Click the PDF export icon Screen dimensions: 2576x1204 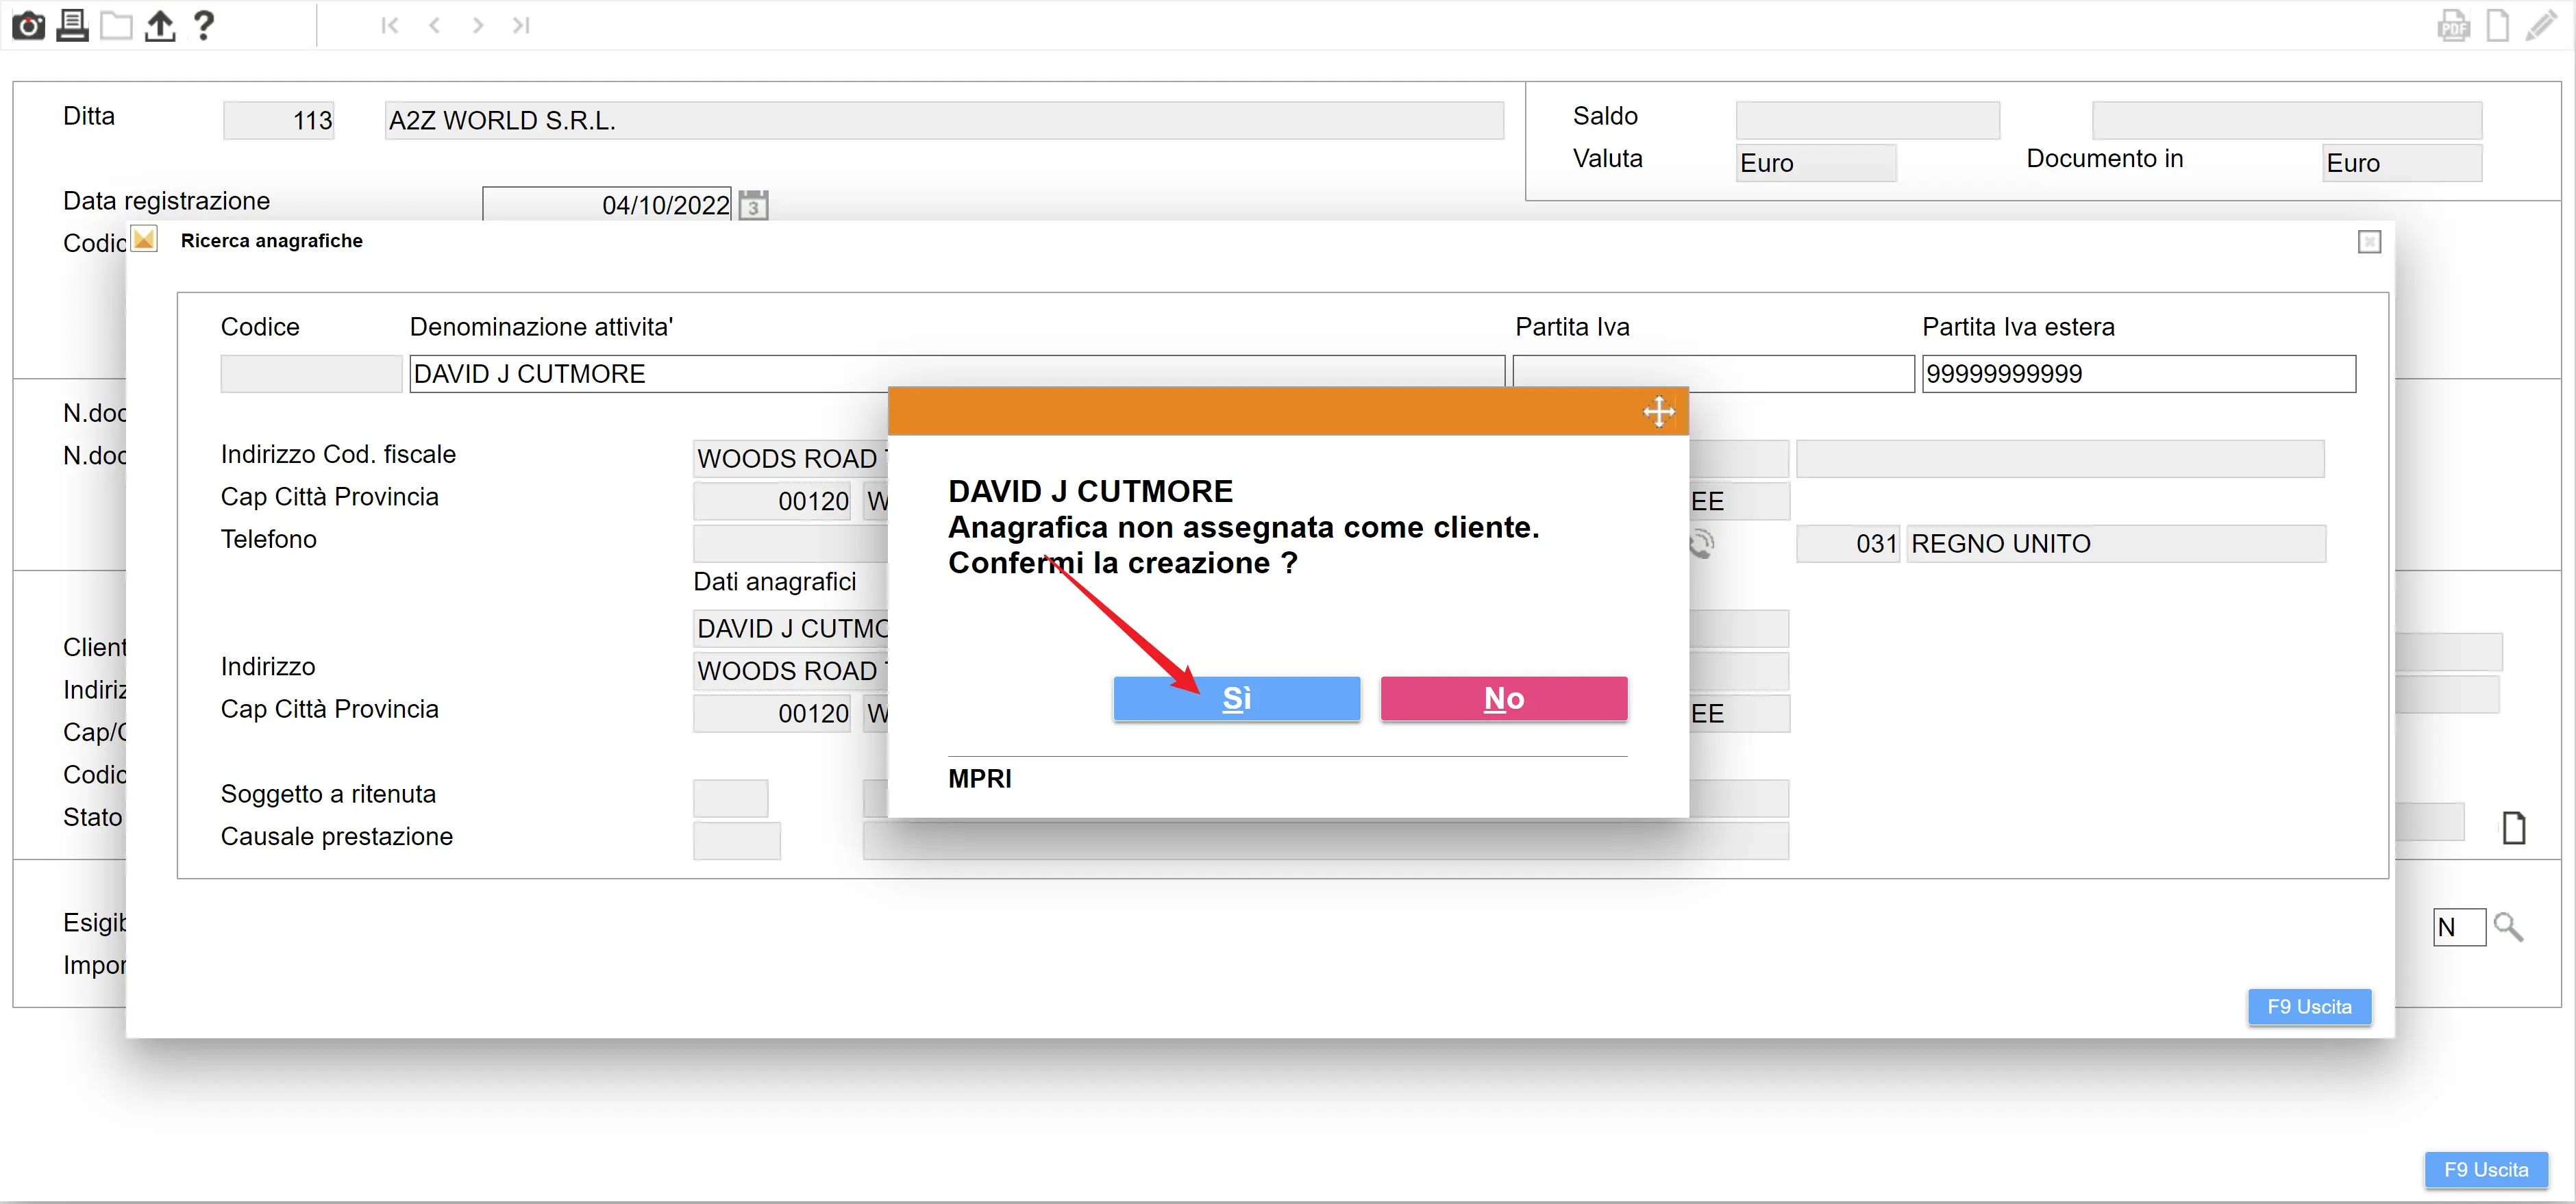(x=2453, y=25)
